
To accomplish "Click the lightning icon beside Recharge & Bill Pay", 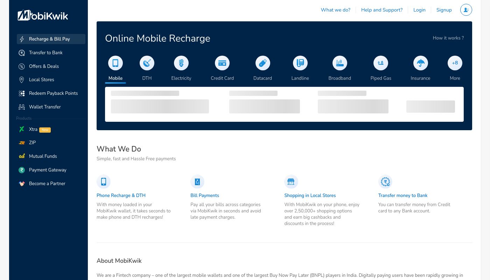I will tap(22, 39).
